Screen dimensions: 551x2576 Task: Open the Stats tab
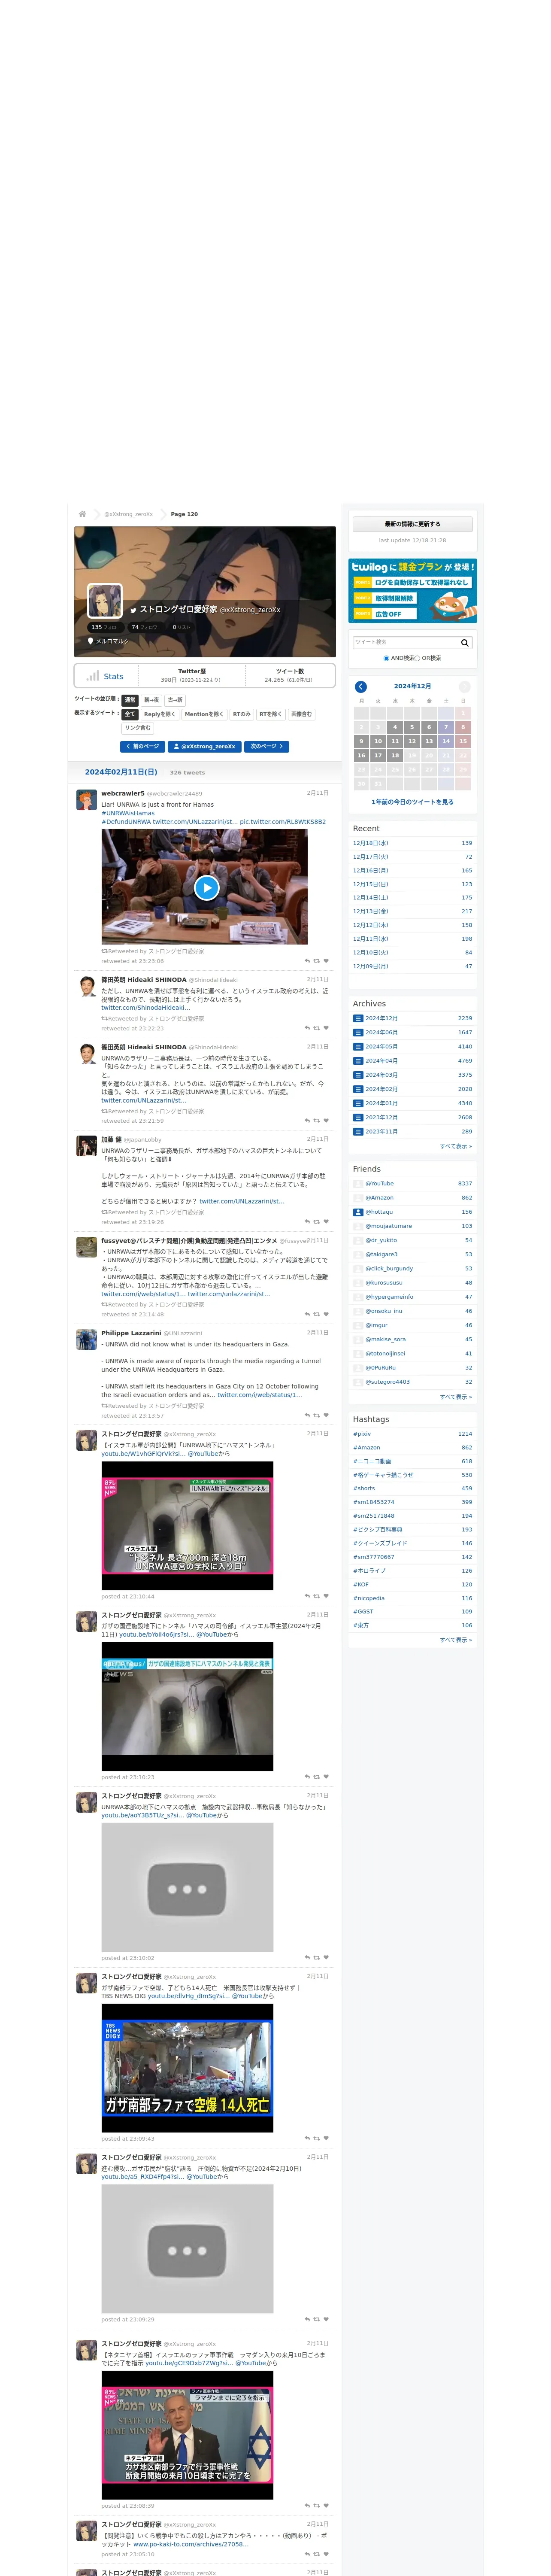106,676
